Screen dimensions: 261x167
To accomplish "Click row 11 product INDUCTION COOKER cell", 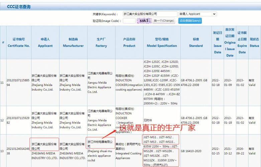I will pos(129,82).
